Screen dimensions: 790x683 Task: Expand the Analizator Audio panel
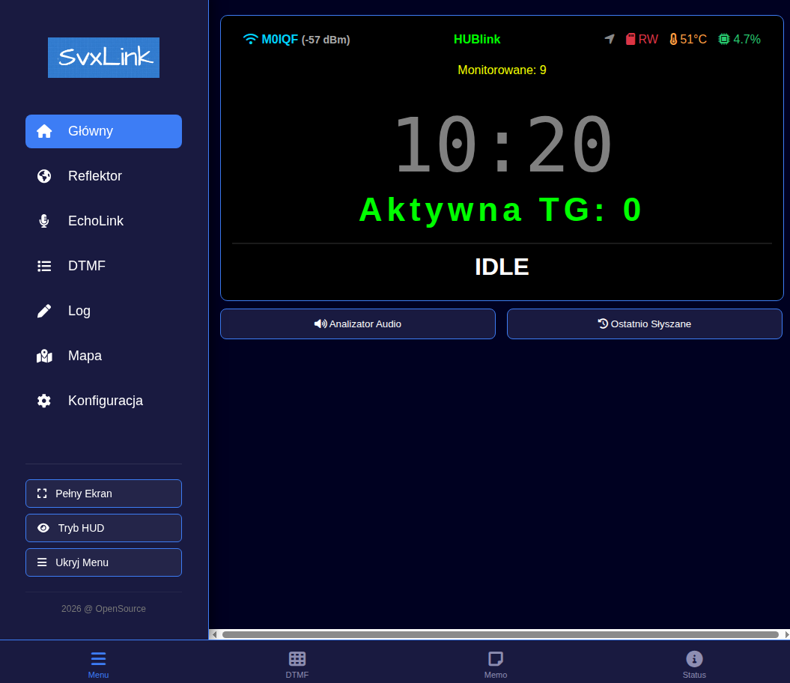[x=358, y=324]
